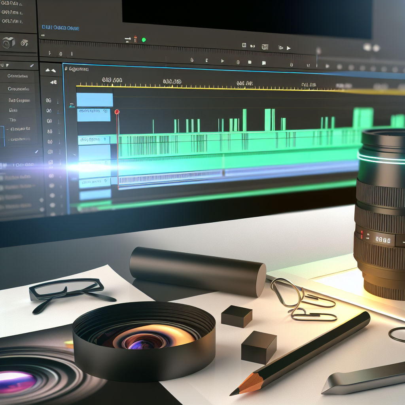The height and width of the screenshot is (405, 405).
Task: Click the double upward triangles icon
Action: pos(51,70)
